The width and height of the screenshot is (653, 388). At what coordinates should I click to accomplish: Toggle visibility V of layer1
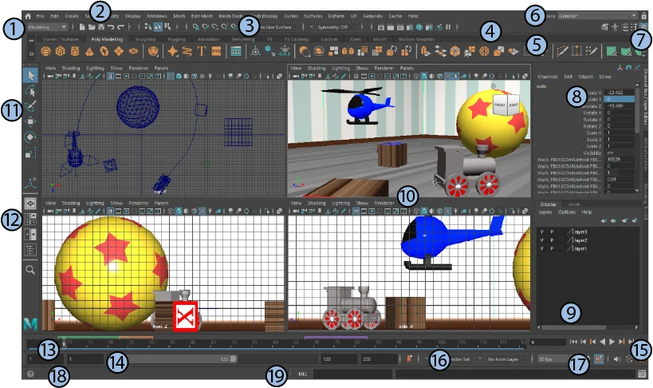[542, 248]
